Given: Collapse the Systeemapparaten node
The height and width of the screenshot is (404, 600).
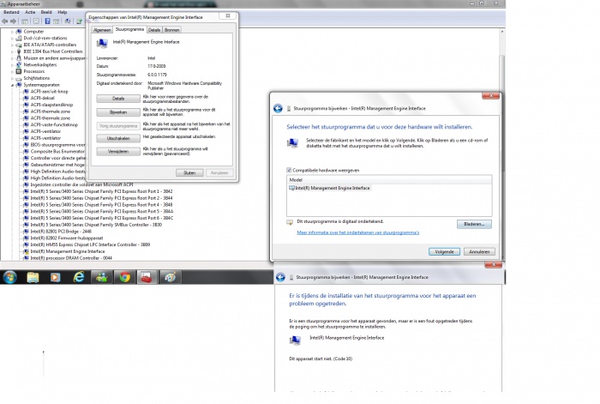Looking at the screenshot, I should click(12, 85).
